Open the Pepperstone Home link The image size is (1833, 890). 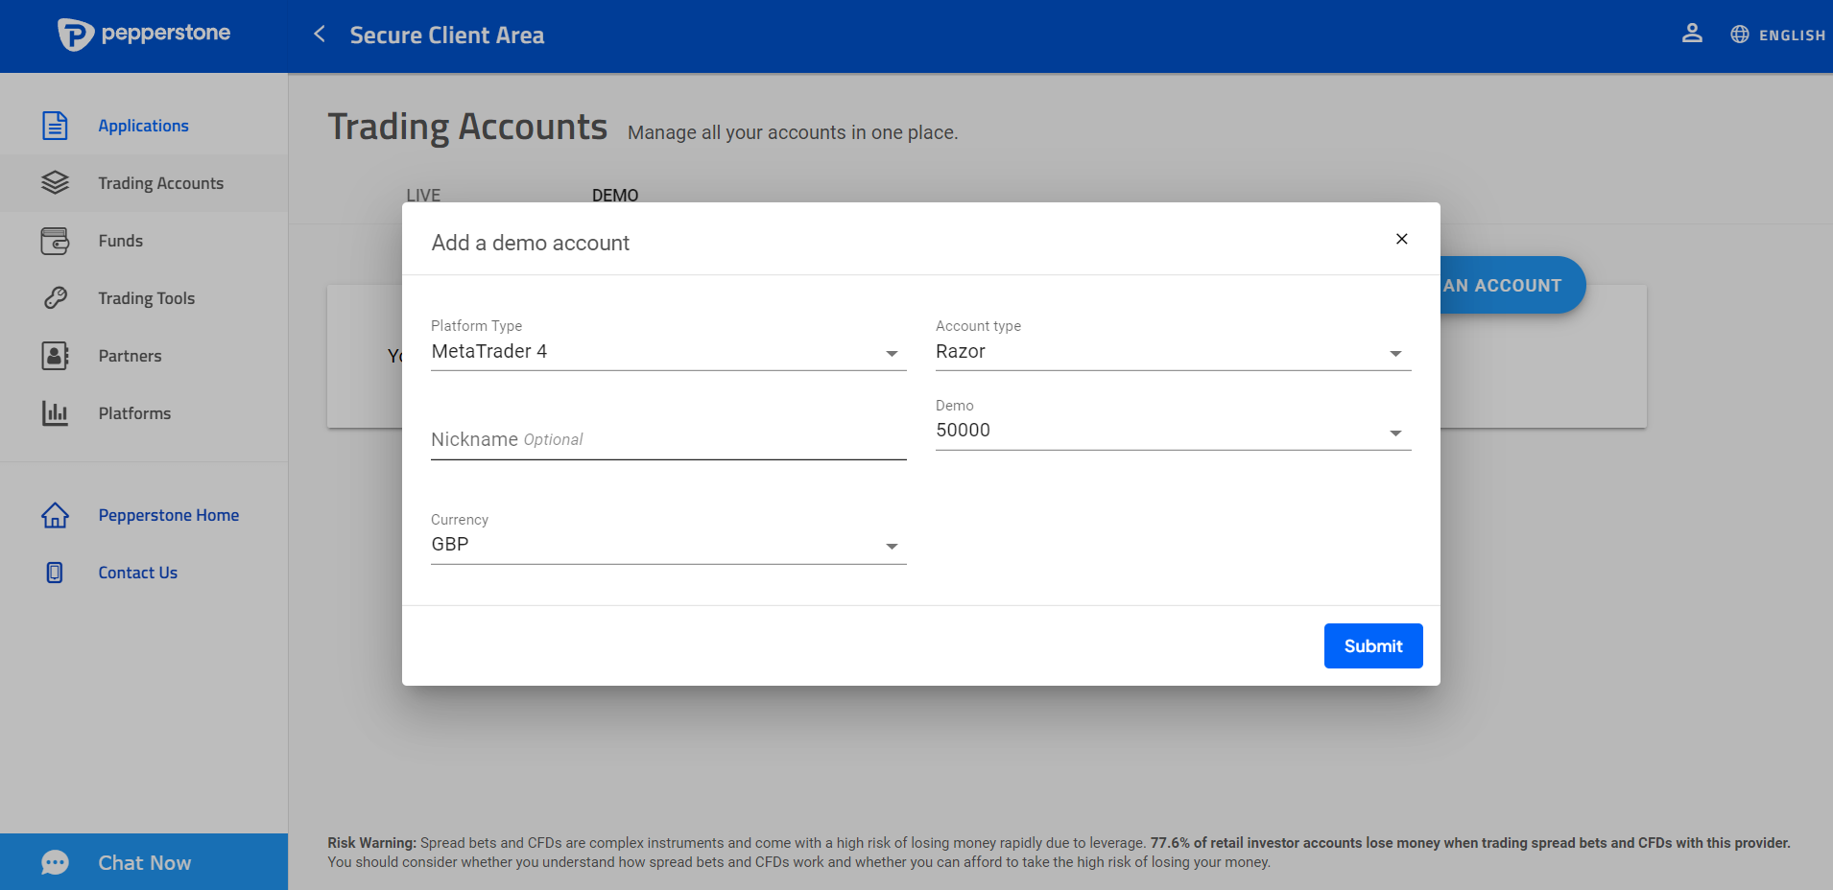(x=169, y=515)
